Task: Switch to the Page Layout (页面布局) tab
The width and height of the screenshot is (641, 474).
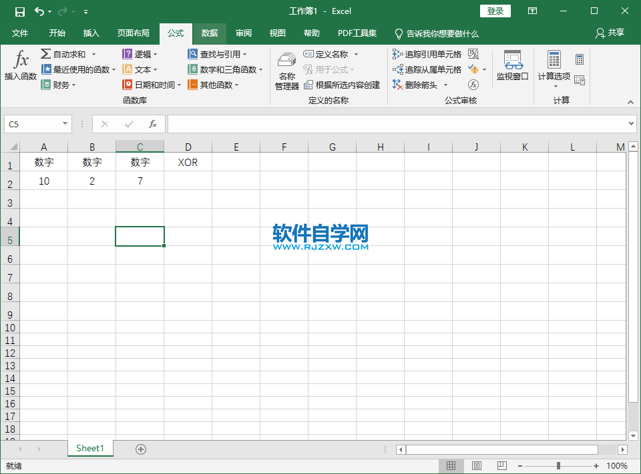Action: click(134, 33)
